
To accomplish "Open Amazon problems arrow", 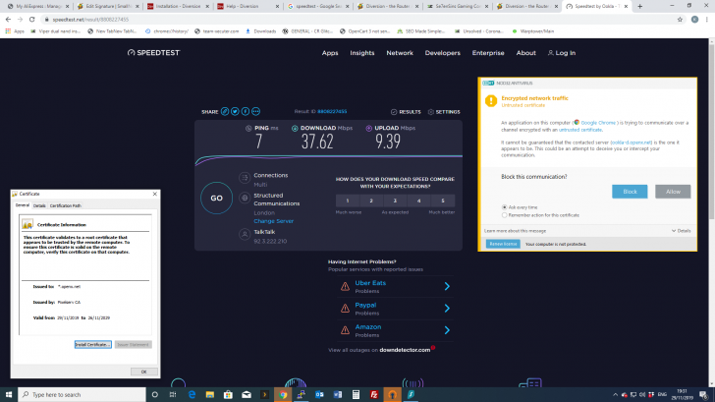I will coord(447,330).
